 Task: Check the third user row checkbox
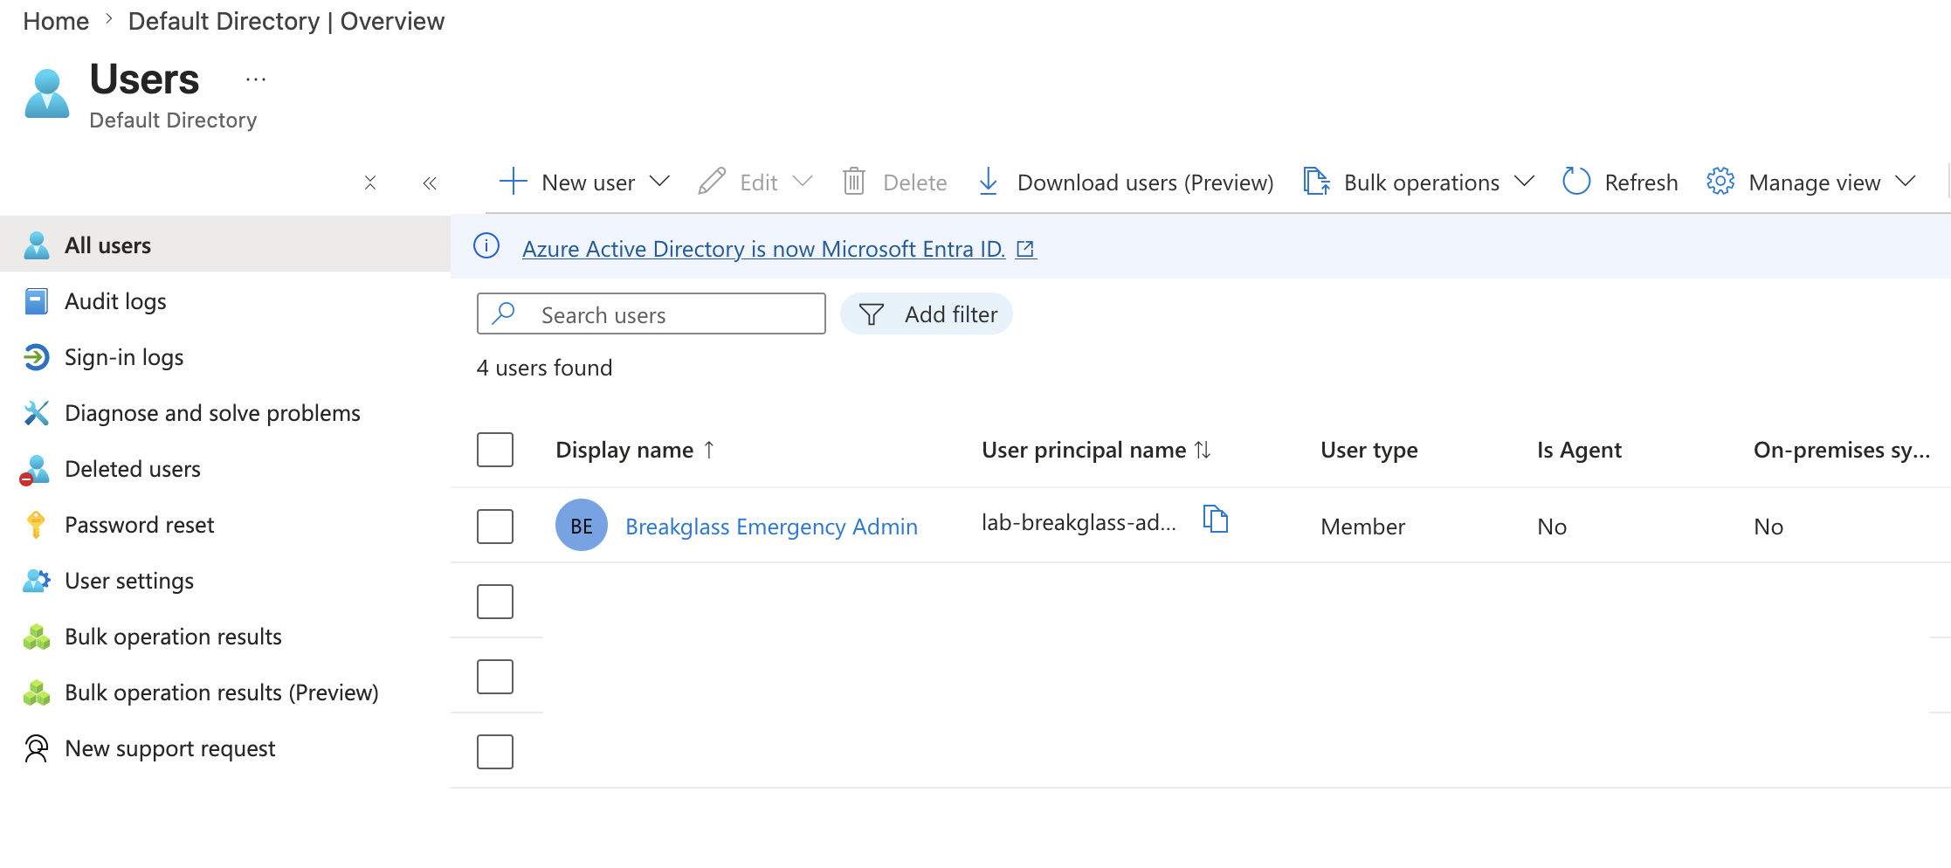coord(495,677)
